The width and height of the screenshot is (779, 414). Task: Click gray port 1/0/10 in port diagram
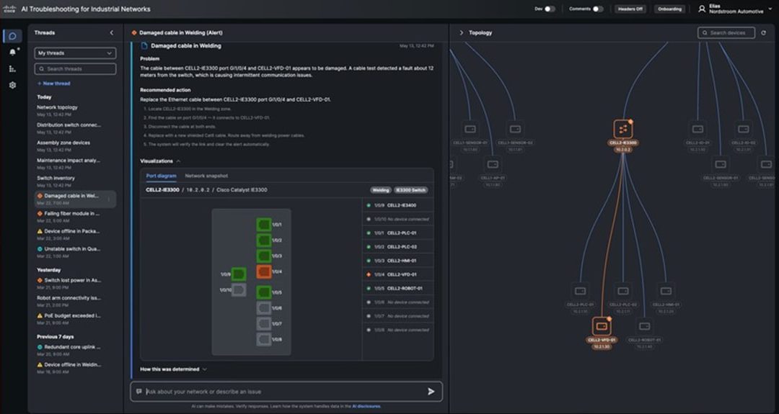[x=239, y=289]
